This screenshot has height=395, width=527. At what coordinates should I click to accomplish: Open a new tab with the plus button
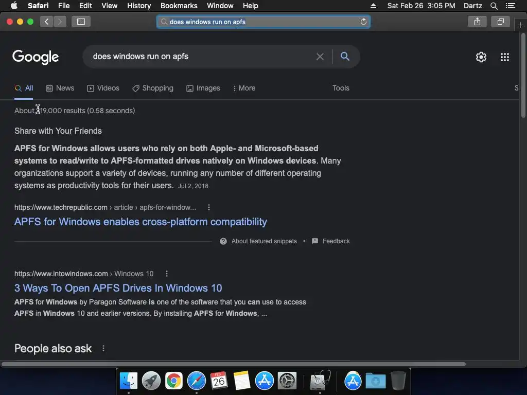coord(520,25)
